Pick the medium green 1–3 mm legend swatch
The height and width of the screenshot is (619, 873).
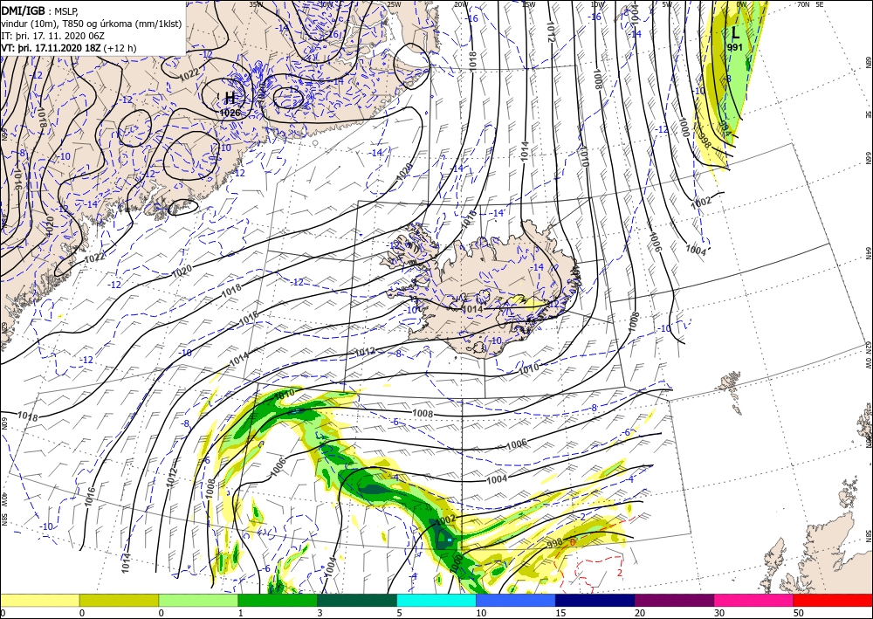(278, 600)
